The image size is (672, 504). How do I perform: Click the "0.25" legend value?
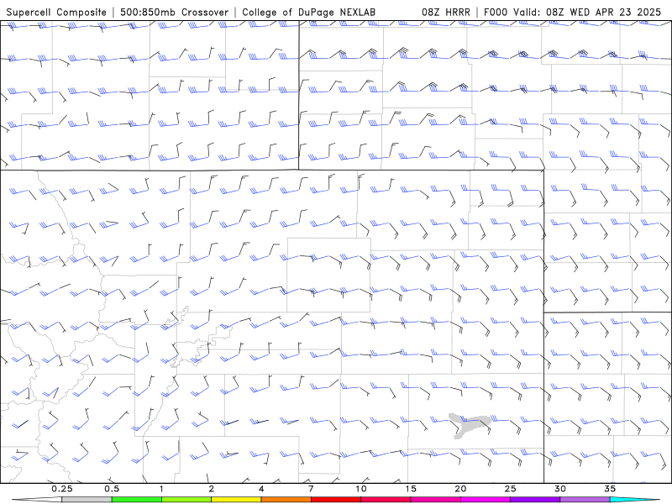pos(61,489)
